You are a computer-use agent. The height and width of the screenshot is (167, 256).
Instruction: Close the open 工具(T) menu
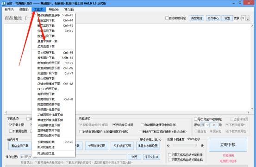click(39, 10)
